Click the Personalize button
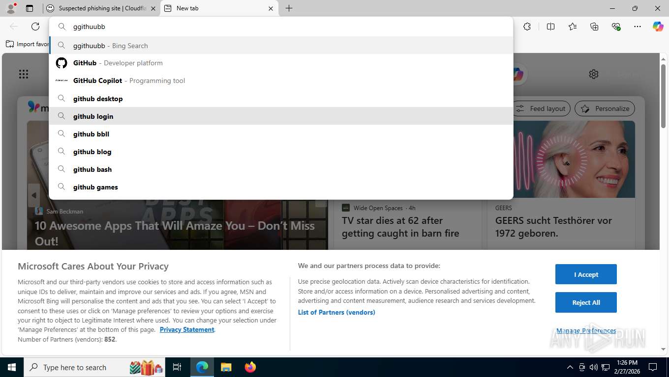Image resolution: width=669 pixels, height=377 pixels. tap(605, 108)
